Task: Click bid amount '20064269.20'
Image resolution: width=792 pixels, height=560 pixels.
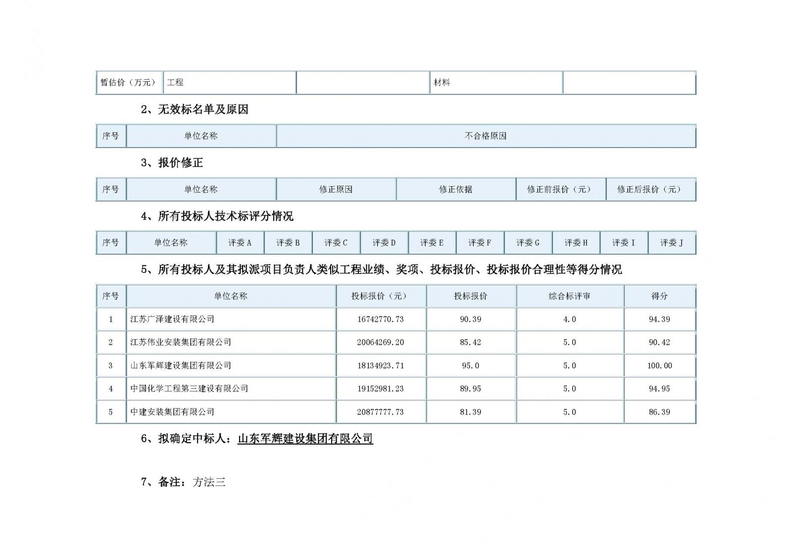Action: 381,342
